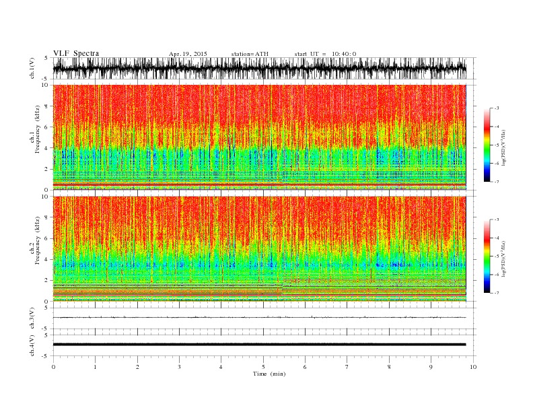Click the time axis tick label '0'

pyautogui.click(x=53, y=367)
